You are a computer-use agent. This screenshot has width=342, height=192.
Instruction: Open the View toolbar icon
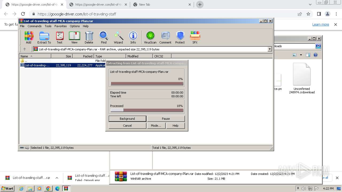[x=74, y=37]
